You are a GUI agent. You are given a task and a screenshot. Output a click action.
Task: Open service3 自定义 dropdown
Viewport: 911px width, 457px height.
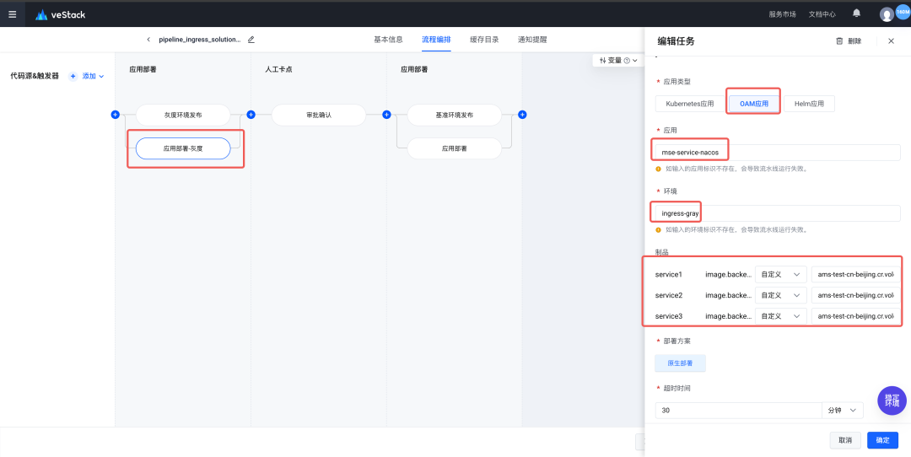(x=781, y=316)
